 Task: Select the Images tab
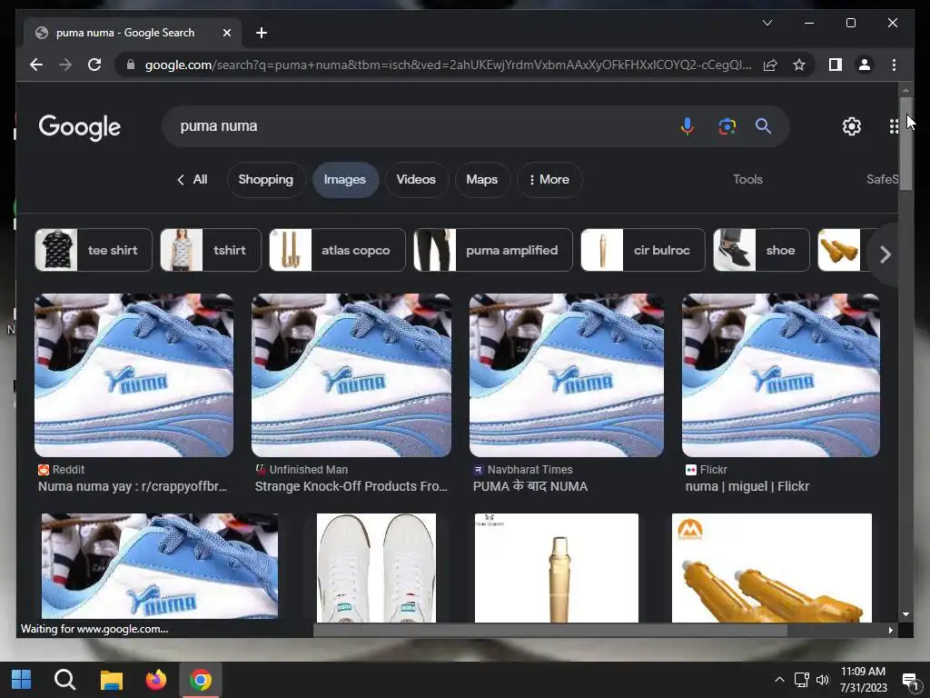(x=345, y=179)
